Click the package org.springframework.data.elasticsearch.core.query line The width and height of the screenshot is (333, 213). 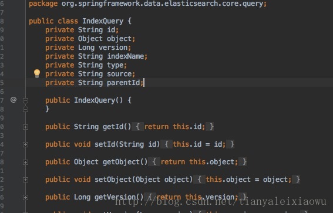pos(147,4)
